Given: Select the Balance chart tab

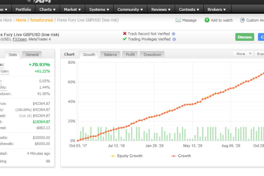Looking at the screenshot, I should click(x=110, y=54).
